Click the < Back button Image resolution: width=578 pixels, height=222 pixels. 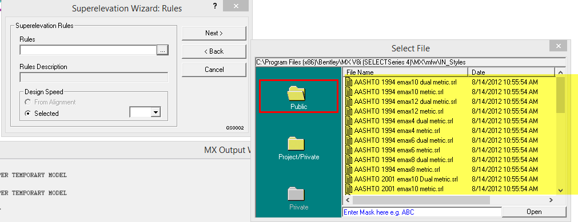[x=214, y=51]
